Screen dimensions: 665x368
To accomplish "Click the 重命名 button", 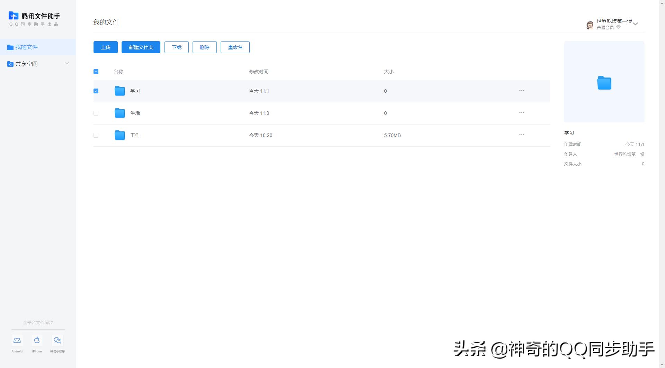I will coord(235,47).
